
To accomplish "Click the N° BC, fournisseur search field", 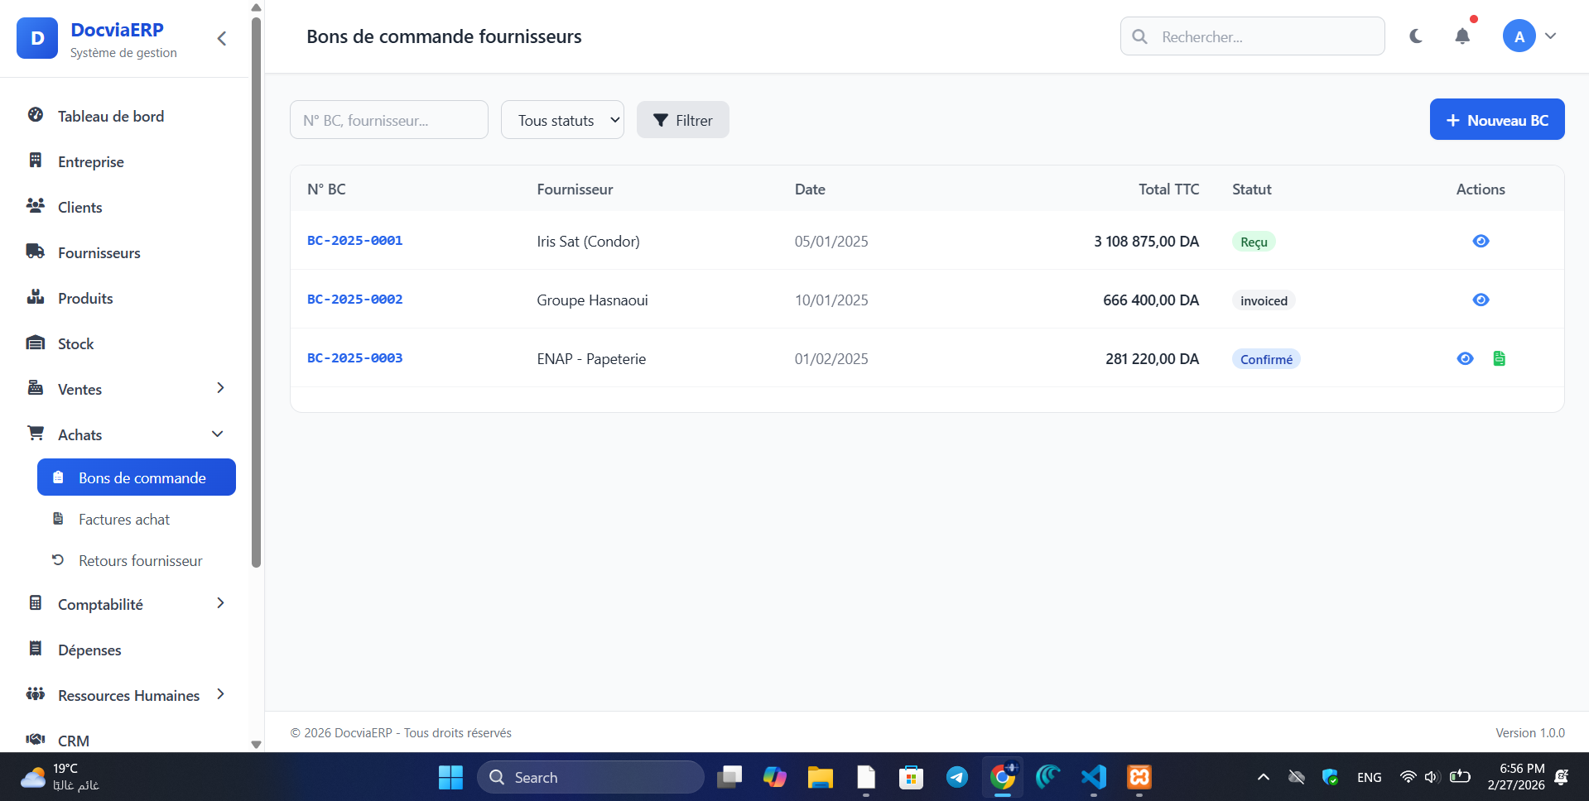I will pyautogui.click(x=388, y=120).
